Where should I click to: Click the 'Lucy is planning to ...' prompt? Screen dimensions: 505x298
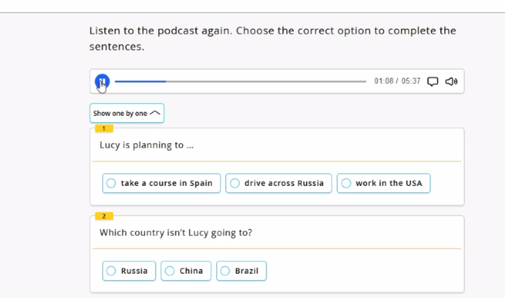pyautogui.click(x=147, y=145)
